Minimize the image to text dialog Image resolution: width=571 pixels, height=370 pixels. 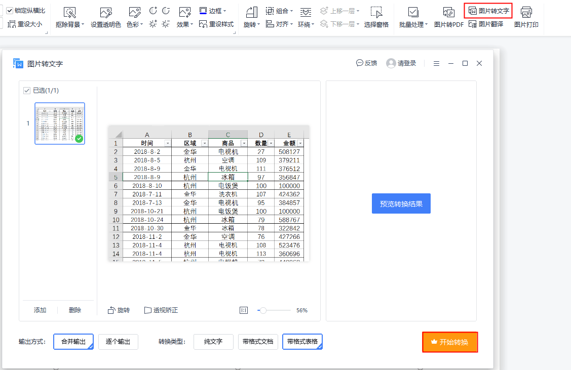[451, 63]
